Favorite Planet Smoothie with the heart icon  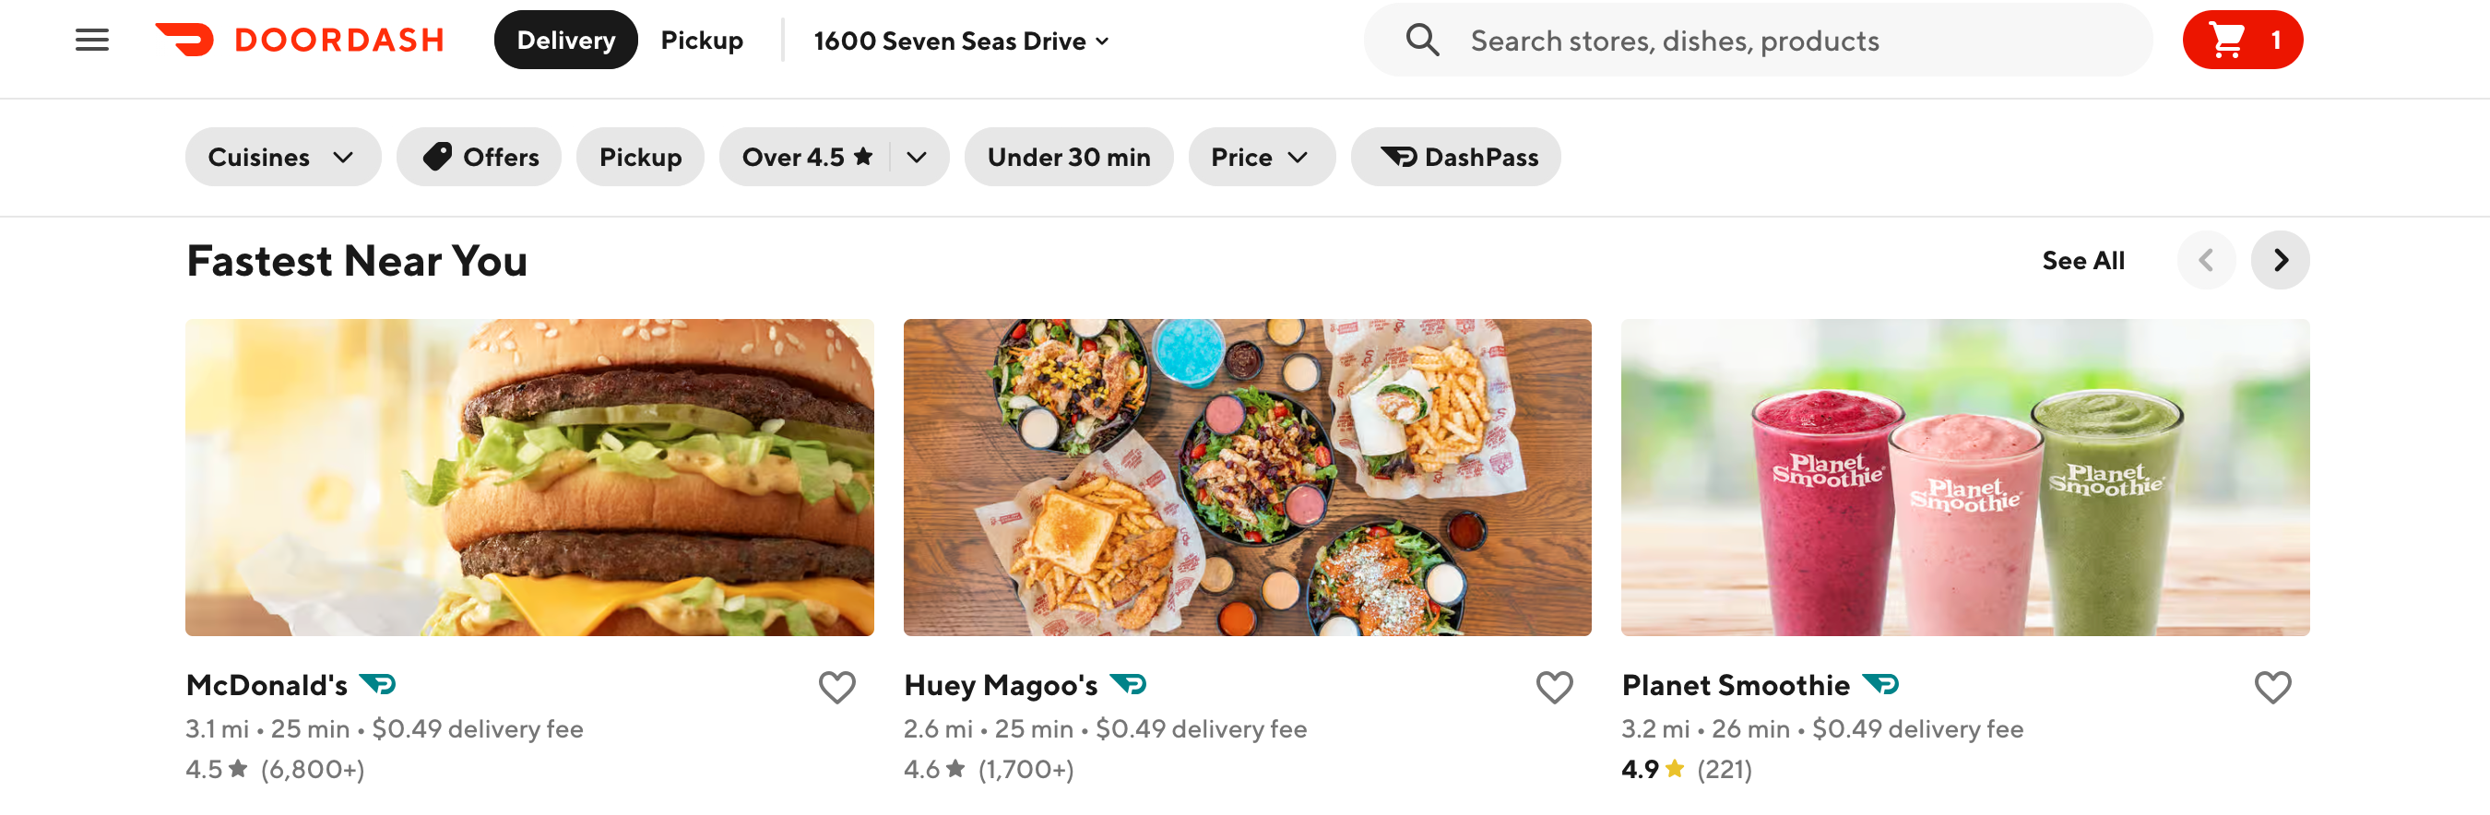(2271, 688)
